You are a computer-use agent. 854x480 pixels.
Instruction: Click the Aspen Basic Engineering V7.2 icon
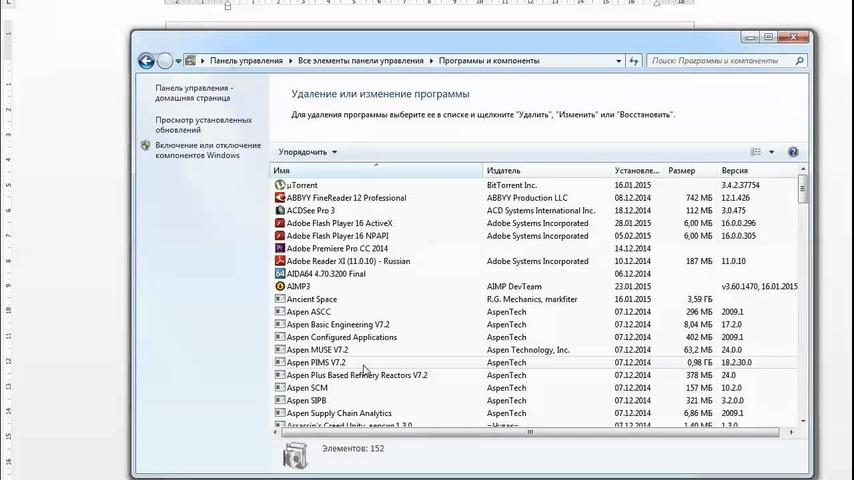(x=280, y=324)
